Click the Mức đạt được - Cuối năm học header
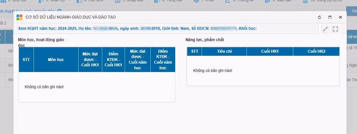Viewport: 357px width, 134px height. 138,60
